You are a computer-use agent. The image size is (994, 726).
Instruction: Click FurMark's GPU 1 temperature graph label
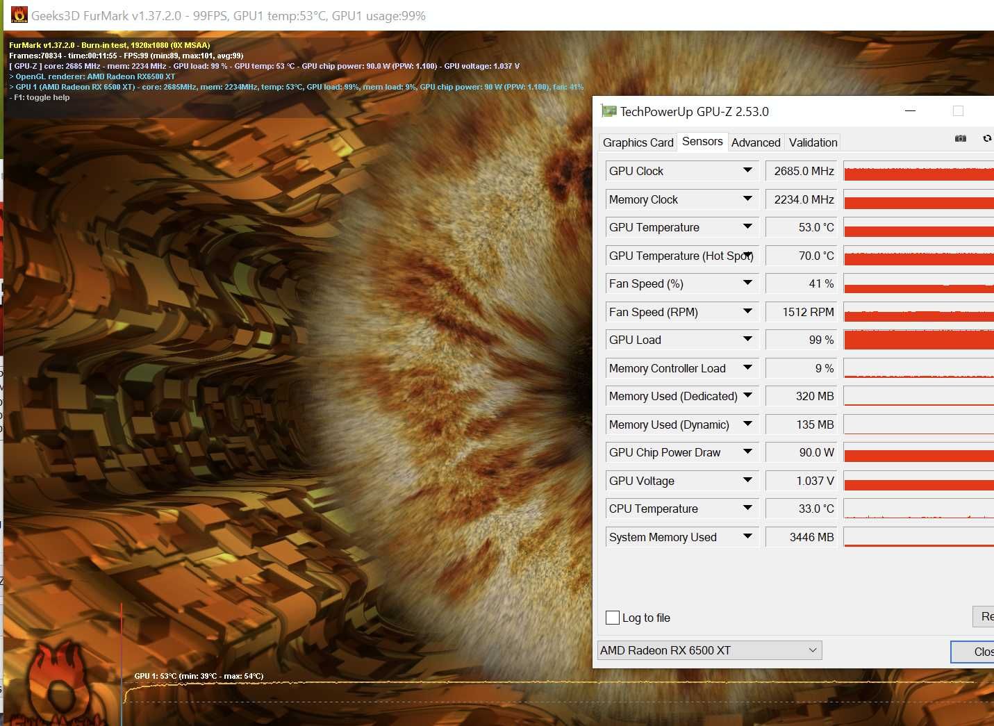pyautogui.click(x=199, y=676)
